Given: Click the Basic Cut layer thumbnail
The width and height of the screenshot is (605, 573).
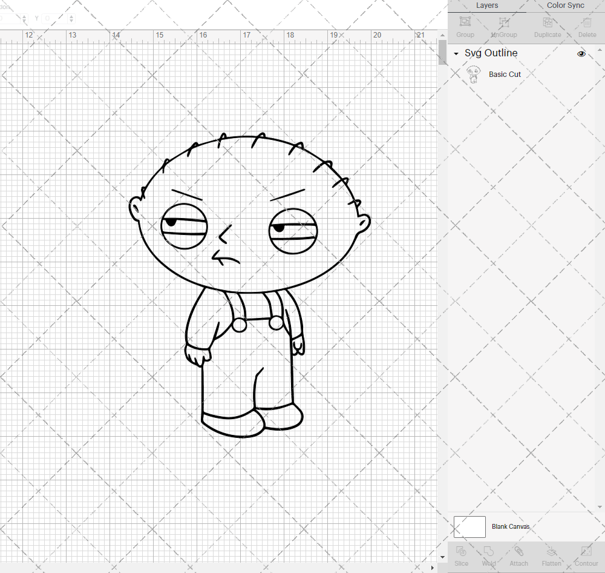Looking at the screenshot, I should coord(474,74).
